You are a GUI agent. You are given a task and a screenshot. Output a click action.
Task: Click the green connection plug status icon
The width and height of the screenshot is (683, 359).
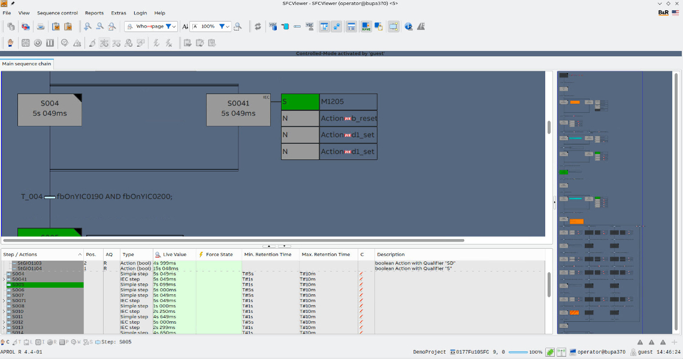click(549, 352)
